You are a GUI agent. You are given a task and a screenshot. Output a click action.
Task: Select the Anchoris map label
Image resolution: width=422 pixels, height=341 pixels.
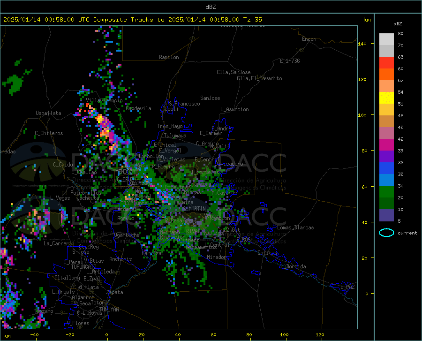click(121, 259)
